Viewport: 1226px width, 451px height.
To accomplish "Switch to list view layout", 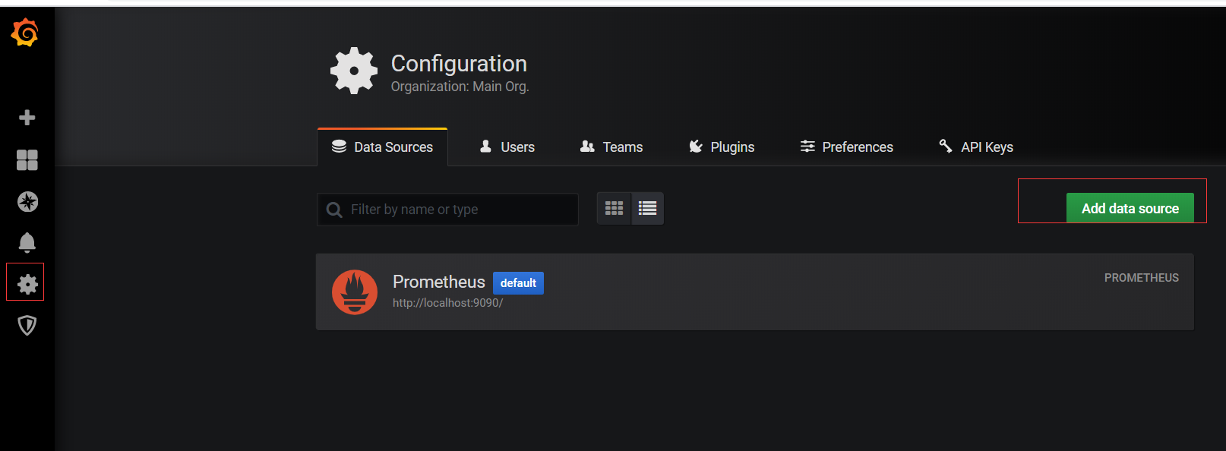I will click(647, 208).
